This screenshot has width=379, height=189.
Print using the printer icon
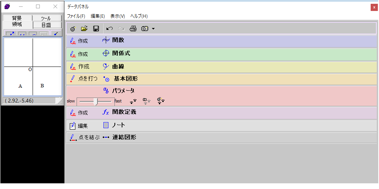133,28
